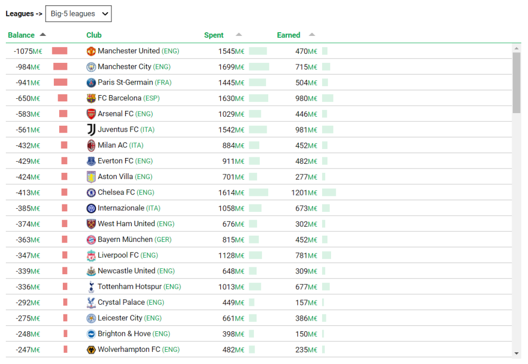Click the Brighton & Hove crest icon

(x=91, y=334)
